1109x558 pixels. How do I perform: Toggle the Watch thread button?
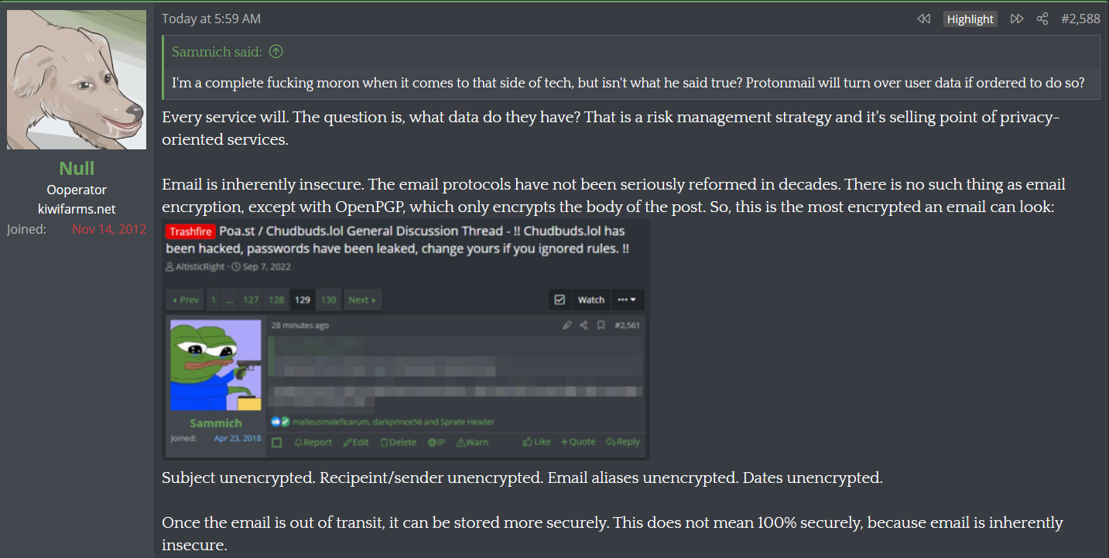tap(590, 300)
